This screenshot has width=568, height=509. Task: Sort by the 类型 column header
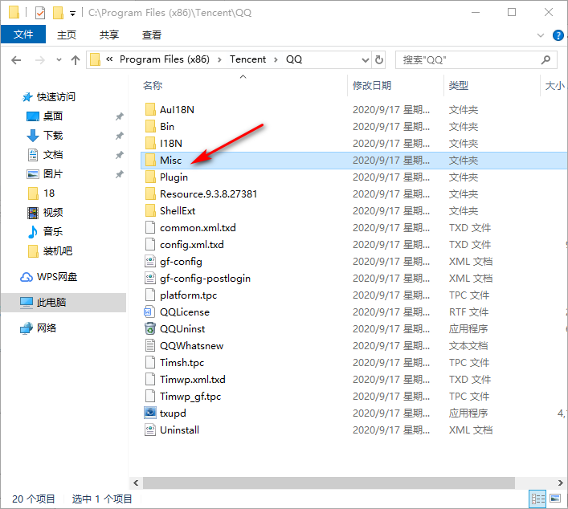(458, 85)
